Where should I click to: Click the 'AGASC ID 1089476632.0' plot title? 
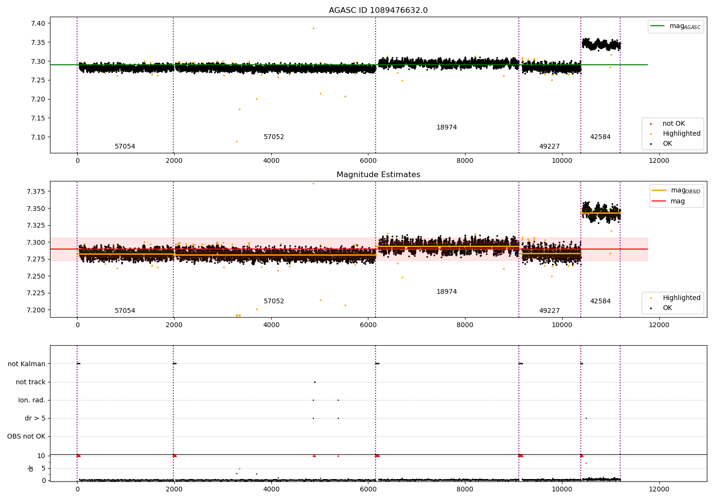point(378,10)
